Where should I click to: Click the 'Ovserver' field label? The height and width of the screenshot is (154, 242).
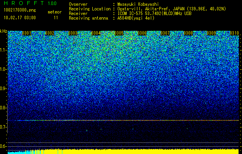(x=78, y=4)
